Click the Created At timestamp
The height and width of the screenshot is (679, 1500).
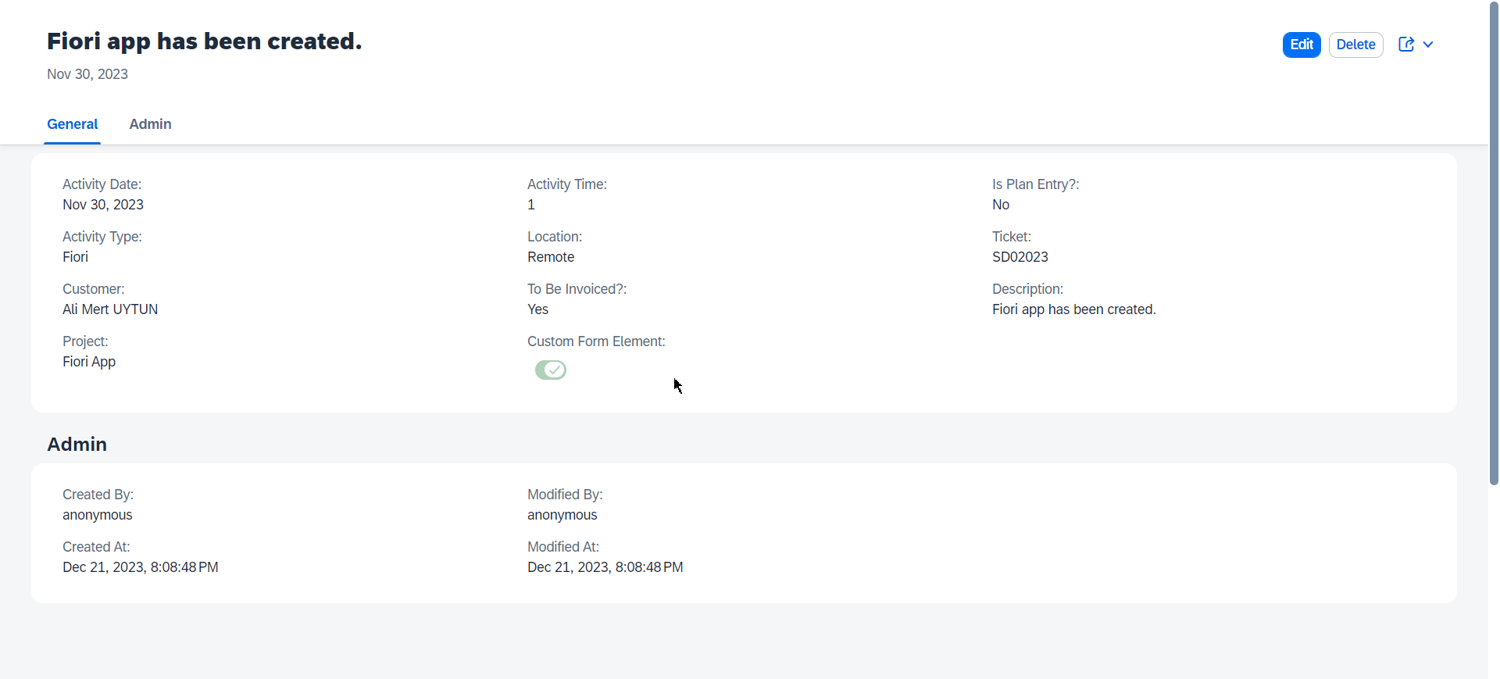coord(140,567)
